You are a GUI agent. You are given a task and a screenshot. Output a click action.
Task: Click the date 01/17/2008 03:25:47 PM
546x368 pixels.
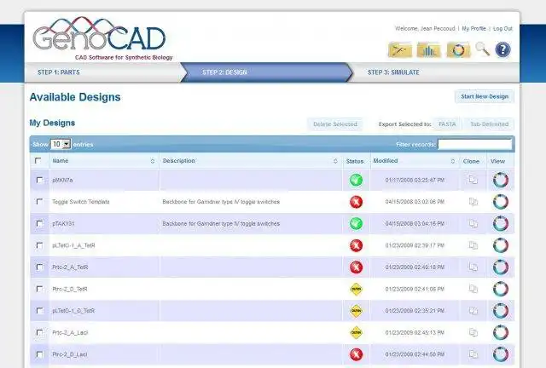point(415,181)
